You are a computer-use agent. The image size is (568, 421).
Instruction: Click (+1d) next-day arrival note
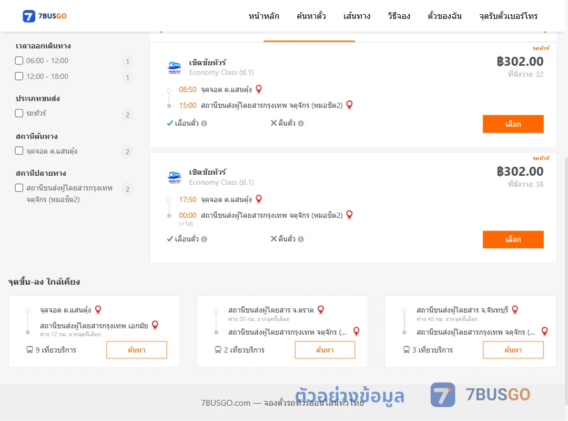coord(186,224)
